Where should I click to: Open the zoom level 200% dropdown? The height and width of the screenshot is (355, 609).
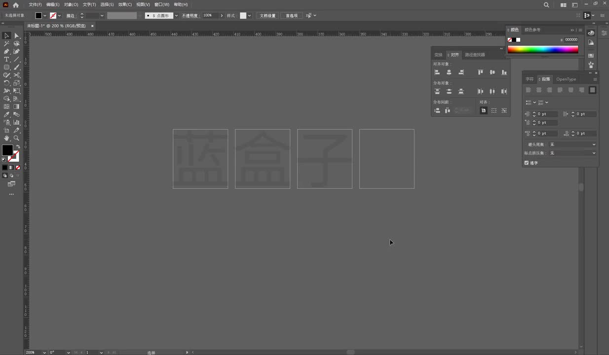click(x=44, y=353)
